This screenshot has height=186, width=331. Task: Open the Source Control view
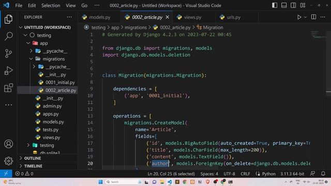[x=8, y=53]
